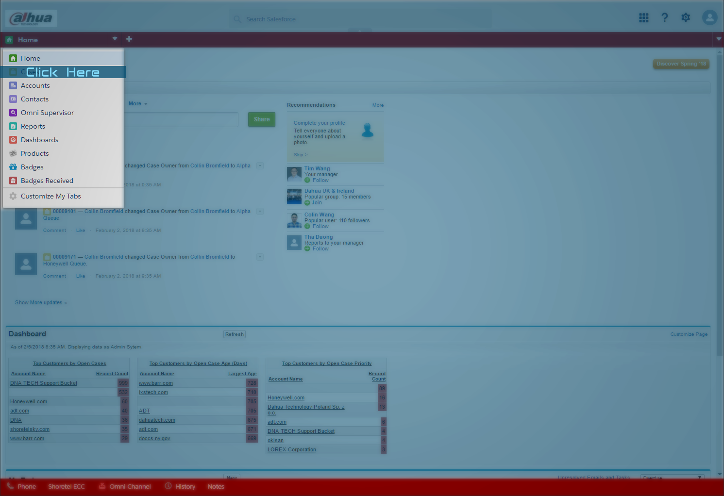Comment on feed post 00009171
The height and width of the screenshot is (496, 724).
54,276
